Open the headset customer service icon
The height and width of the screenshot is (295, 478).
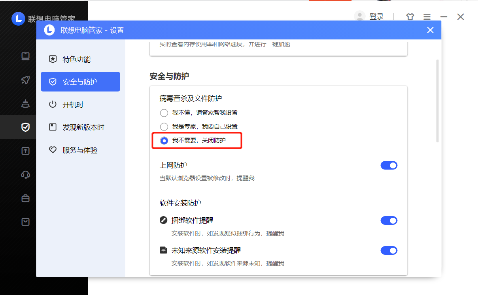[x=26, y=175]
